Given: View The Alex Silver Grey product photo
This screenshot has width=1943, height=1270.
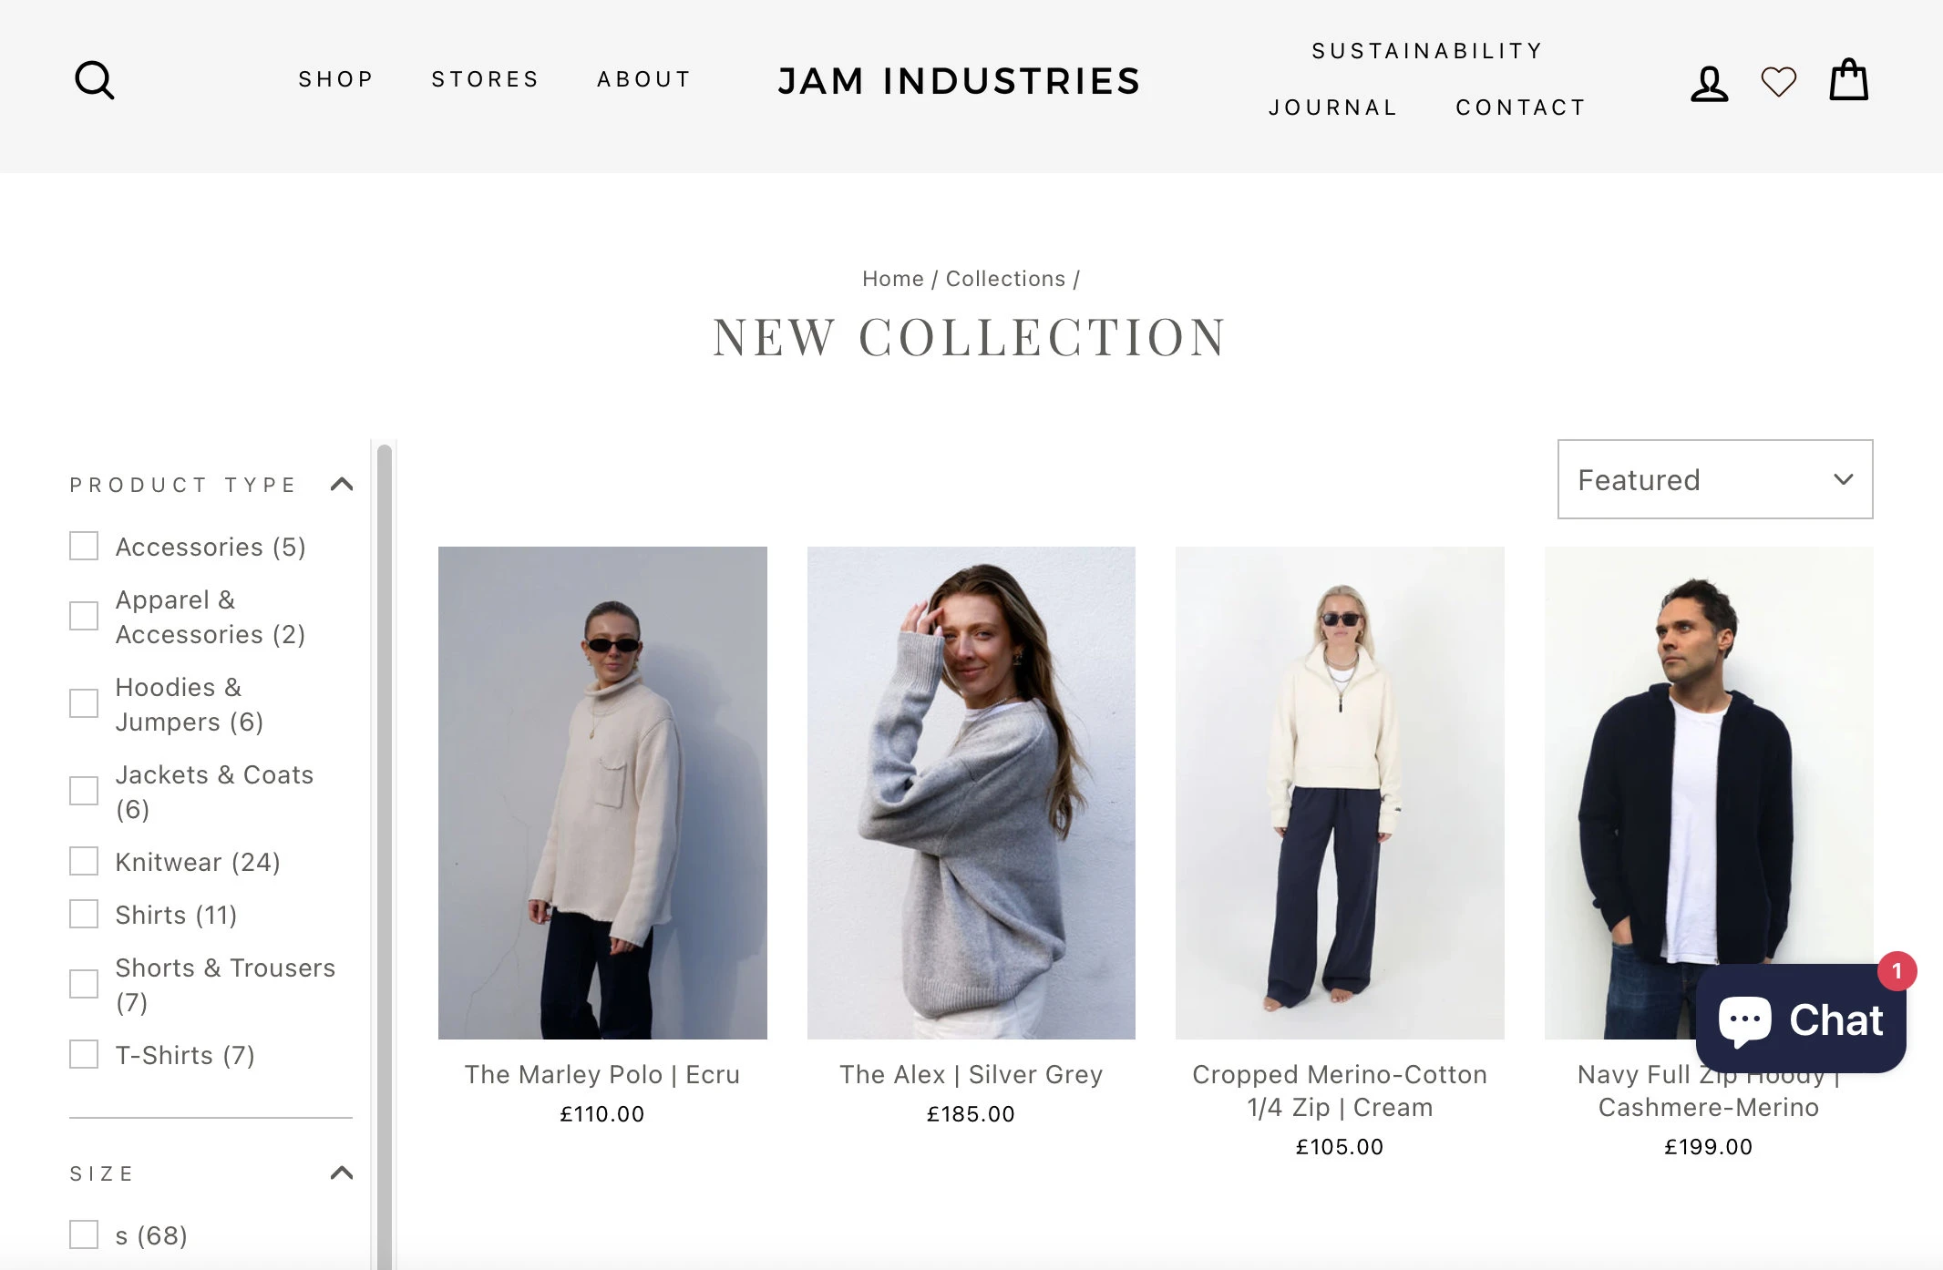Looking at the screenshot, I should point(971,793).
